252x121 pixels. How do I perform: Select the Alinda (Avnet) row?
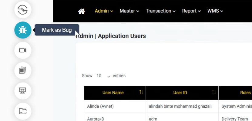coord(168,106)
